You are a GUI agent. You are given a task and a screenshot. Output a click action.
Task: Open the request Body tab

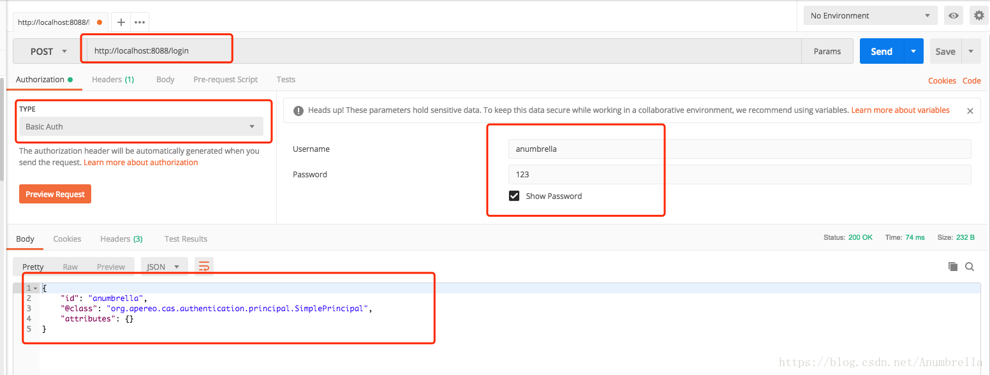(165, 80)
